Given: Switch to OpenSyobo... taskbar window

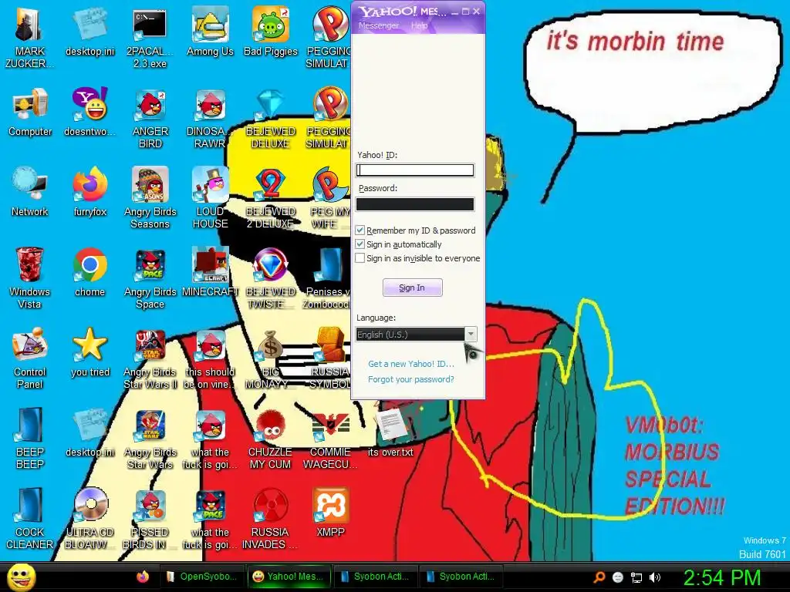Looking at the screenshot, I should (x=201, y=577).
